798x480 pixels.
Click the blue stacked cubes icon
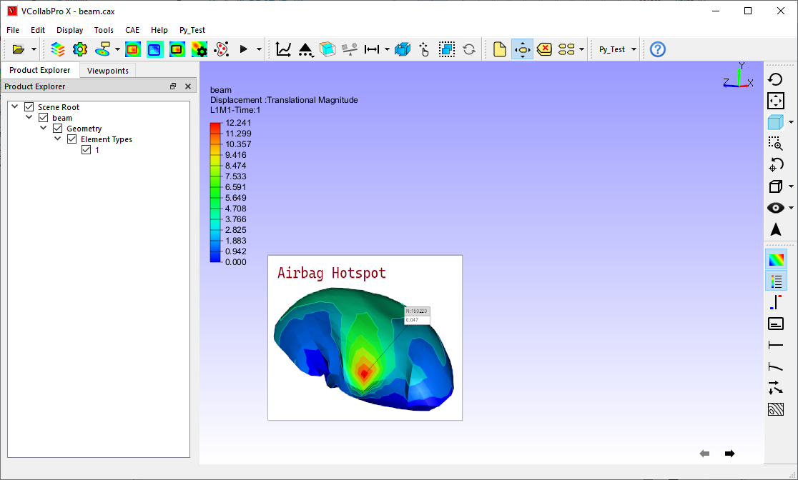click(x=403, y=49)
